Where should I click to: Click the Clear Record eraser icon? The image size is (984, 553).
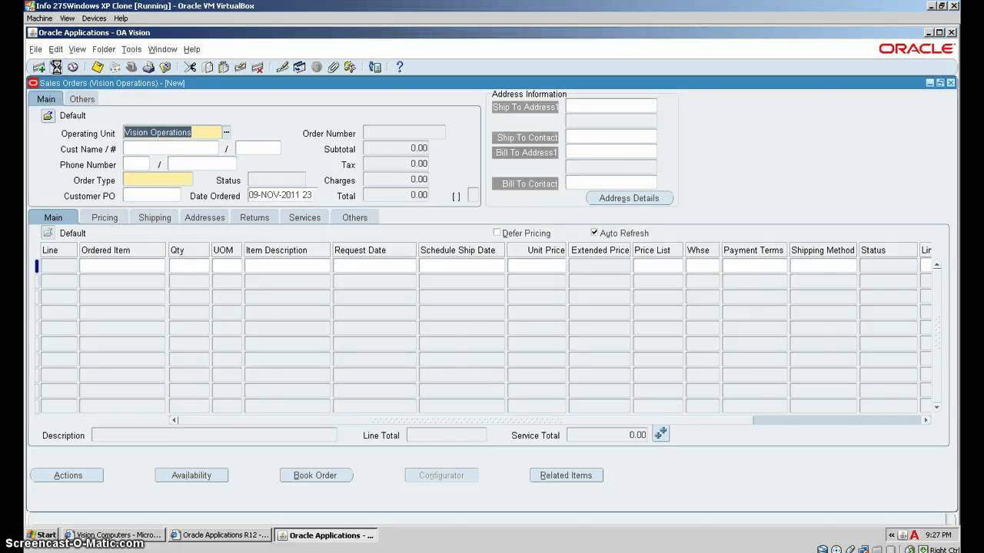click(241, 68)
